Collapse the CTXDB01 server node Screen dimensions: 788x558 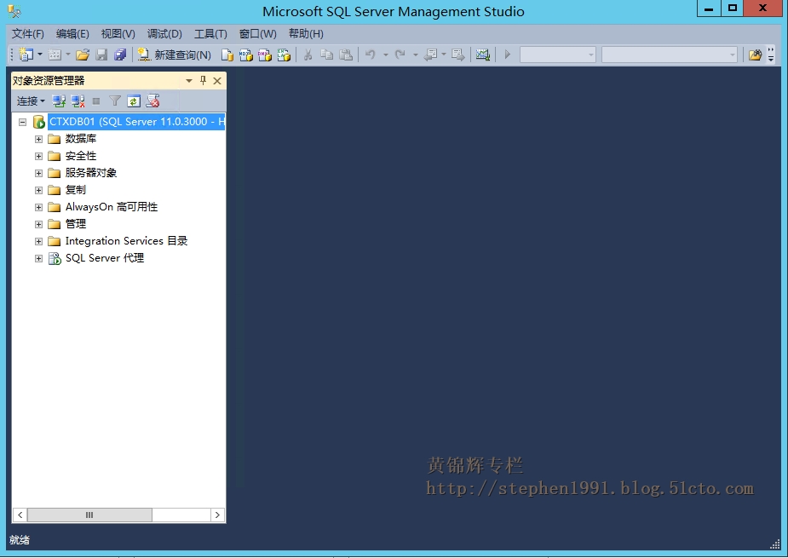(23, 122)
